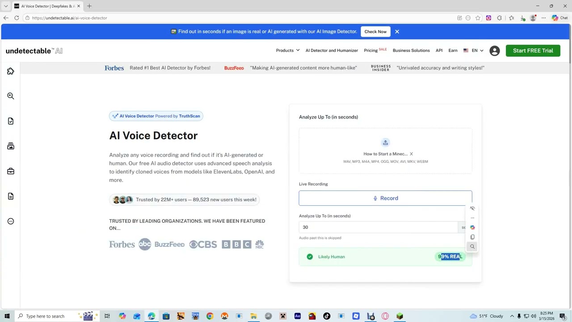
Task: Show hidden system tray icons
Action: click(512, 316)
